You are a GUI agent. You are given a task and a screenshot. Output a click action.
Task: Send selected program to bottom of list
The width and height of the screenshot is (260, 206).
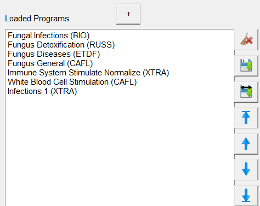[246, 196]
